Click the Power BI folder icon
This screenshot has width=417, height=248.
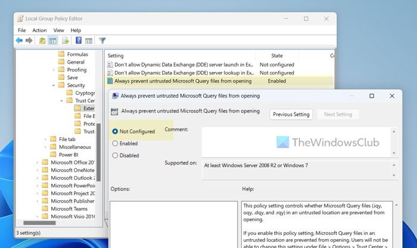click(53, 155)
